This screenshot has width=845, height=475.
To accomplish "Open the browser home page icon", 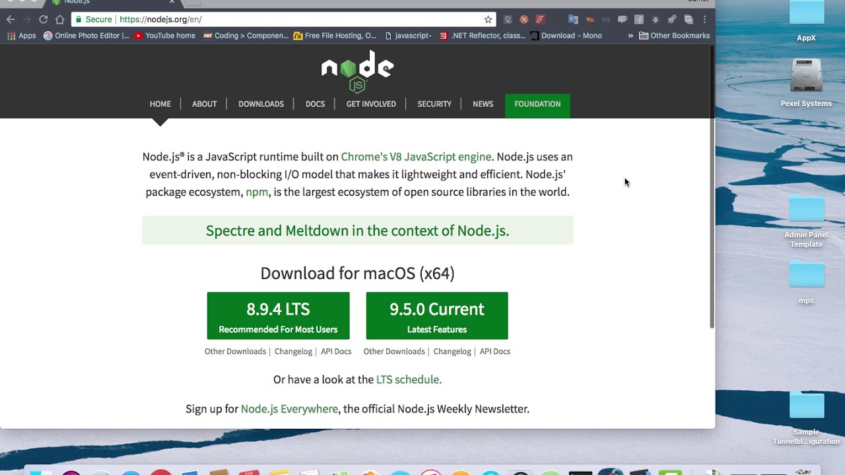I will point(60,19).
